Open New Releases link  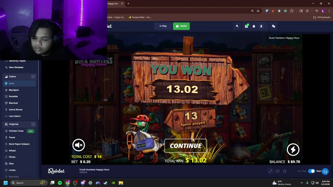point(16,67)
